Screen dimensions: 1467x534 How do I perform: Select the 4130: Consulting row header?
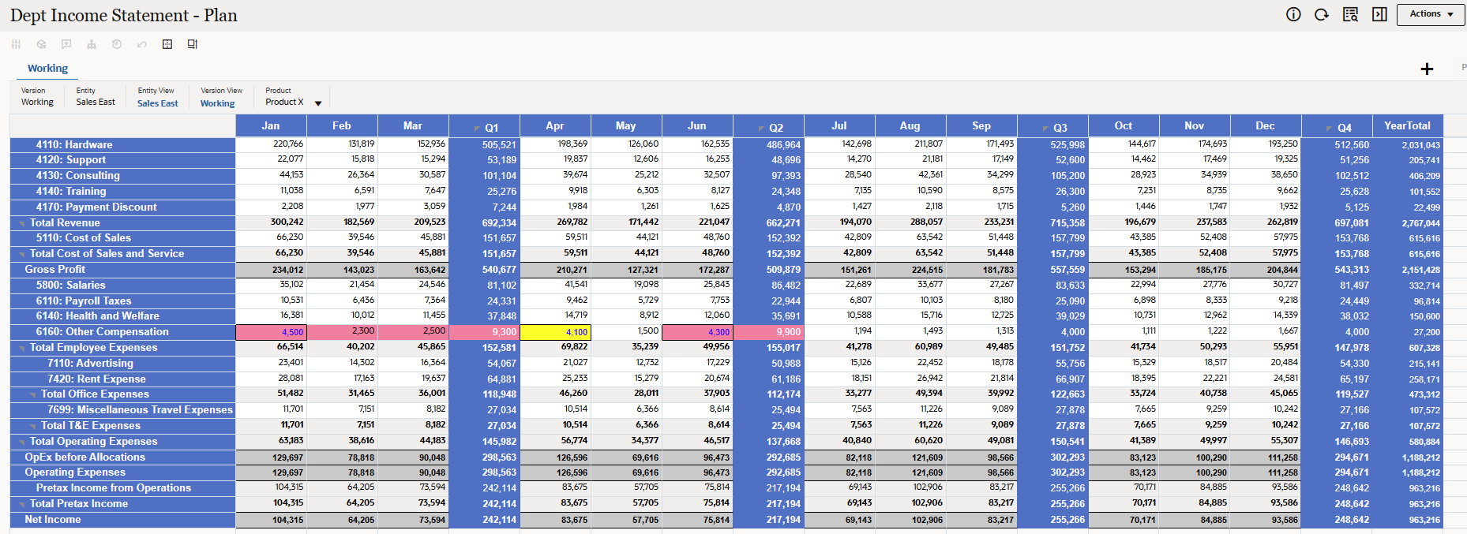(x=122, y=176)
